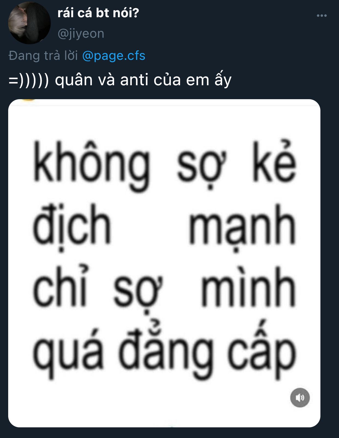Open the attached media with Vietnamese text

(x=164, y=263)
